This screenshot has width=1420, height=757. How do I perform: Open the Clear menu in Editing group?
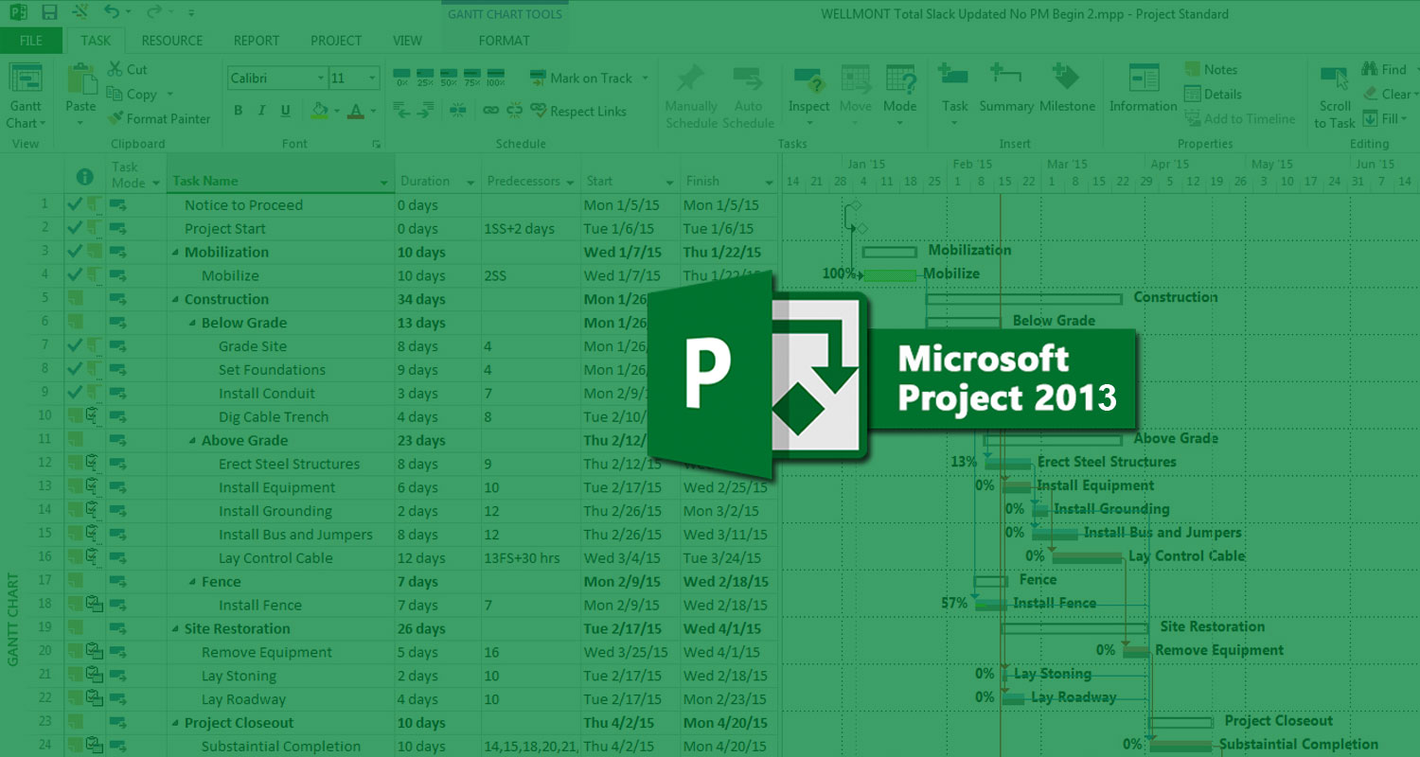pyautogui.click(x=1390, y=94)
